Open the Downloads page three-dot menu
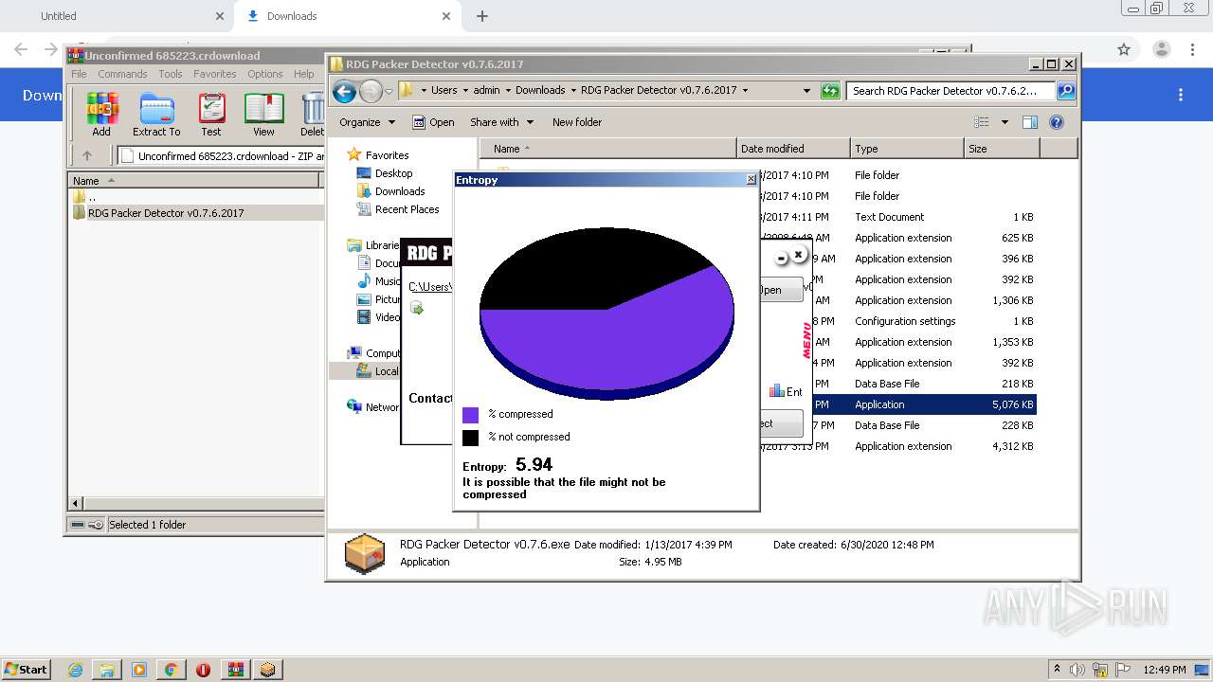 coord(1181,95)
